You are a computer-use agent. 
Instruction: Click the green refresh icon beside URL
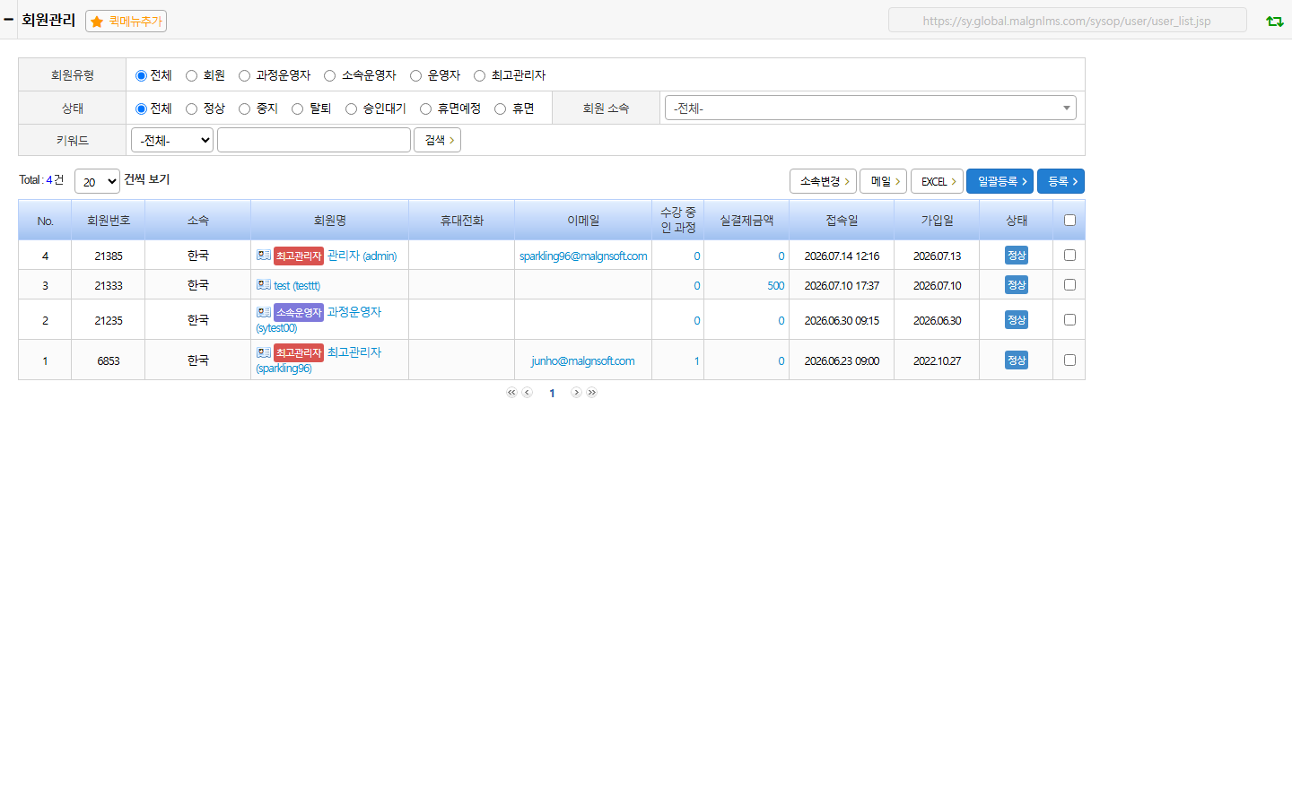1274,21
